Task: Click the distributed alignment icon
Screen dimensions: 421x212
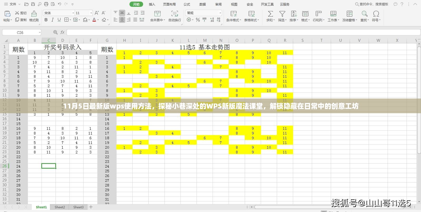Action: [x=142, y=20]
